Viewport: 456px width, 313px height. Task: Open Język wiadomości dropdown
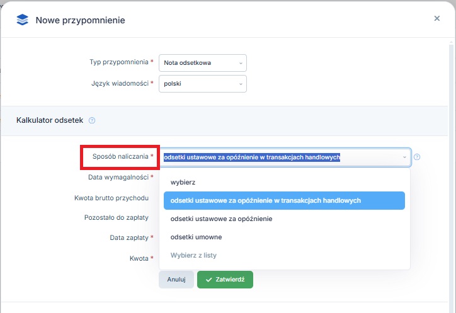(x=203, y=84)
